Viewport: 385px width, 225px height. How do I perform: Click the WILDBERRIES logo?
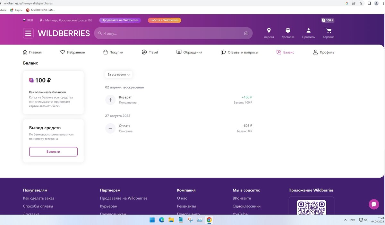point(64,33)
